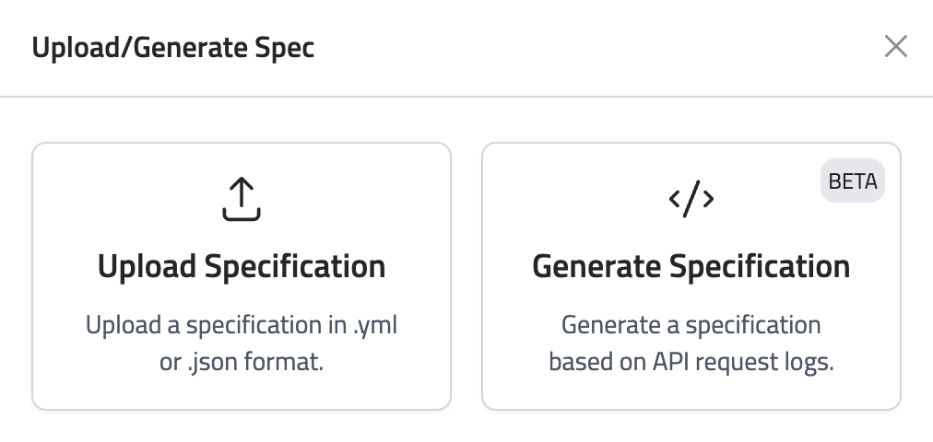Click 'API' in the generate description
This screenshot has width=933, height=442.
click(x=651, y=362)
